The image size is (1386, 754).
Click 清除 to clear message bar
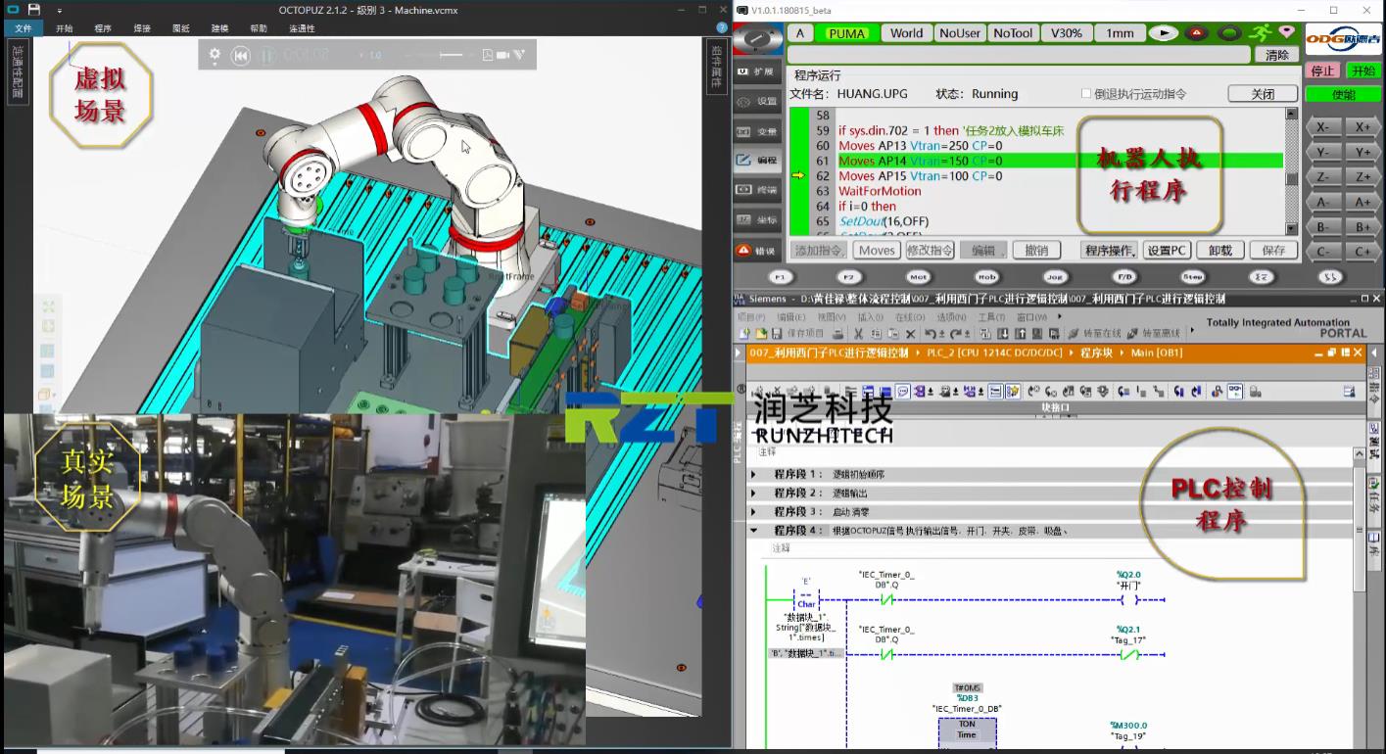click(1276, 55)
